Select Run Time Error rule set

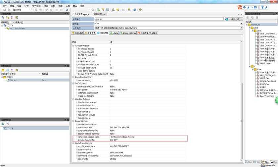pos(267,96)
